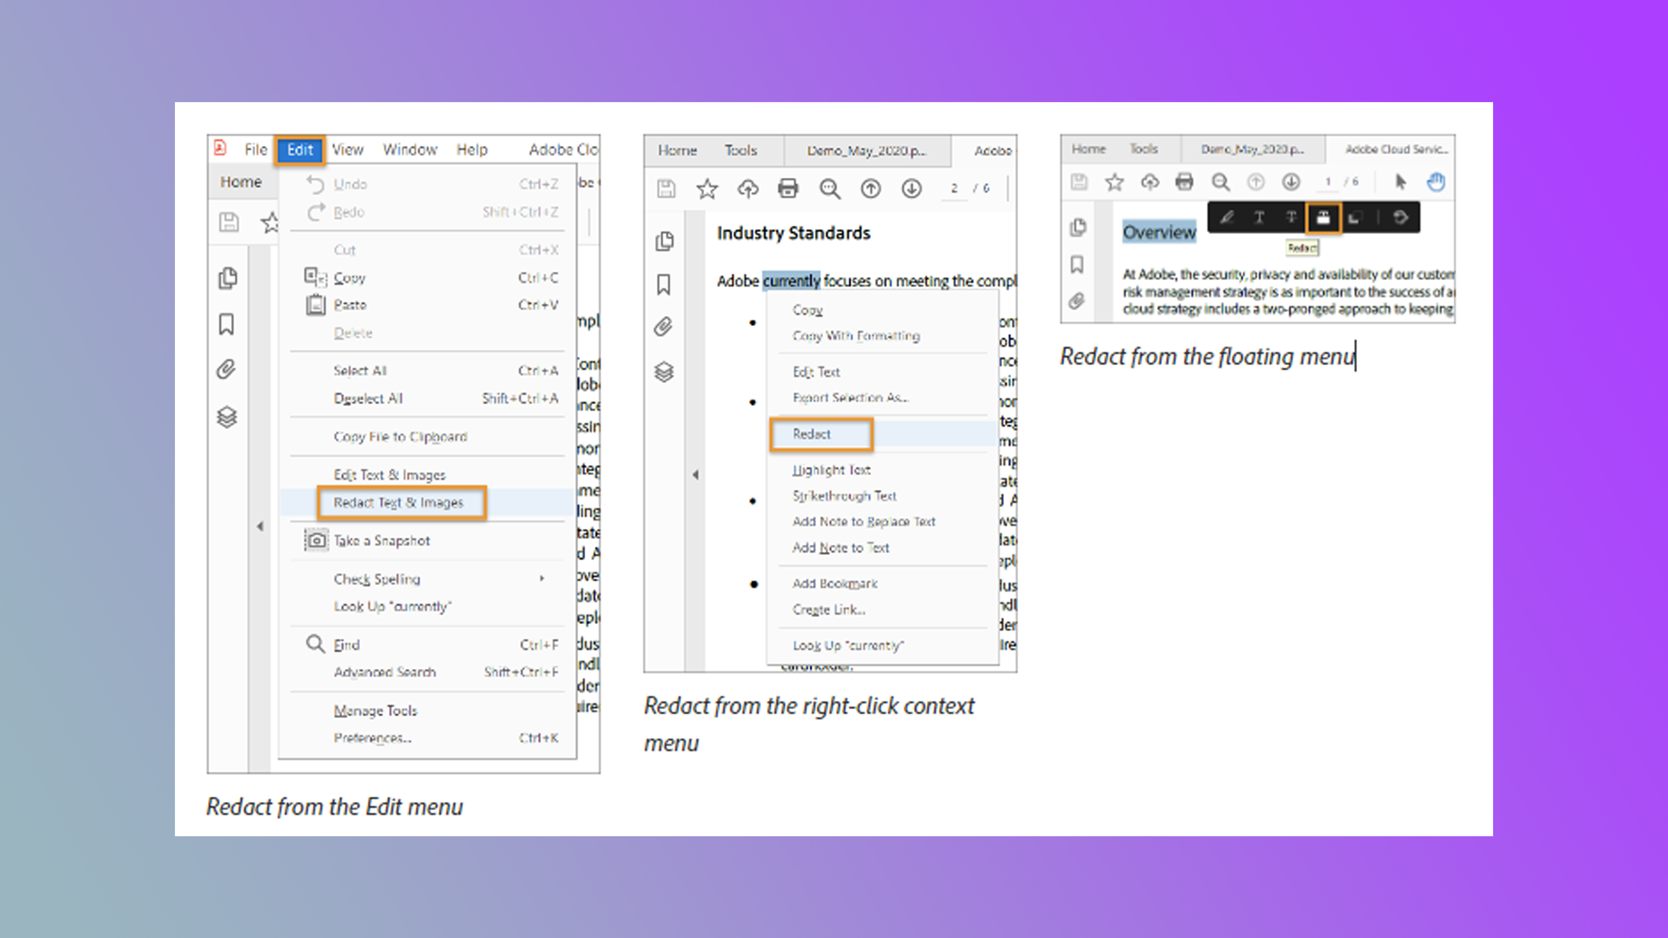Viewport: 1668px width, 938px height.
Task: Share the file via the cloud upload icon
Action: (x=748, y=189)
